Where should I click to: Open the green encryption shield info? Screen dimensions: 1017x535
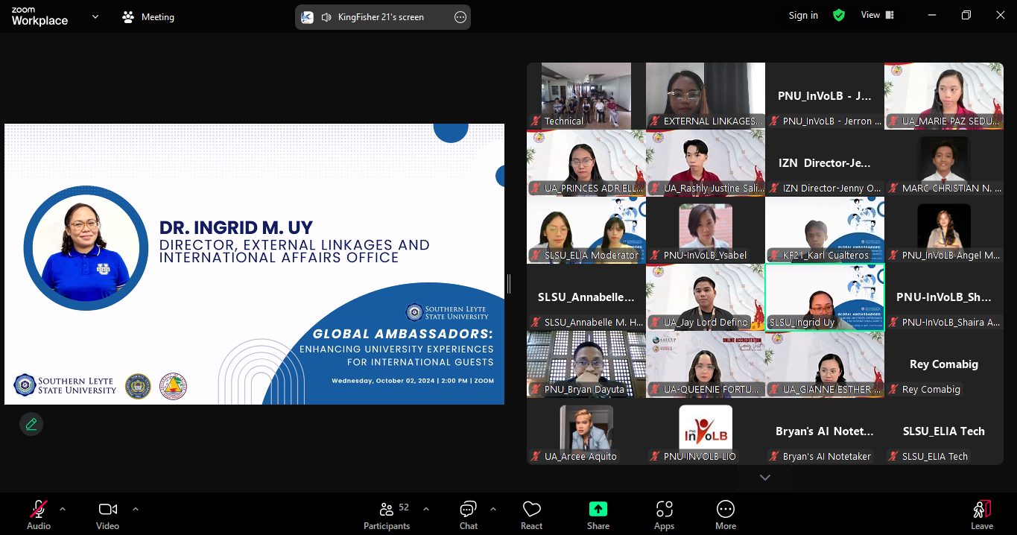pos(839,15)
